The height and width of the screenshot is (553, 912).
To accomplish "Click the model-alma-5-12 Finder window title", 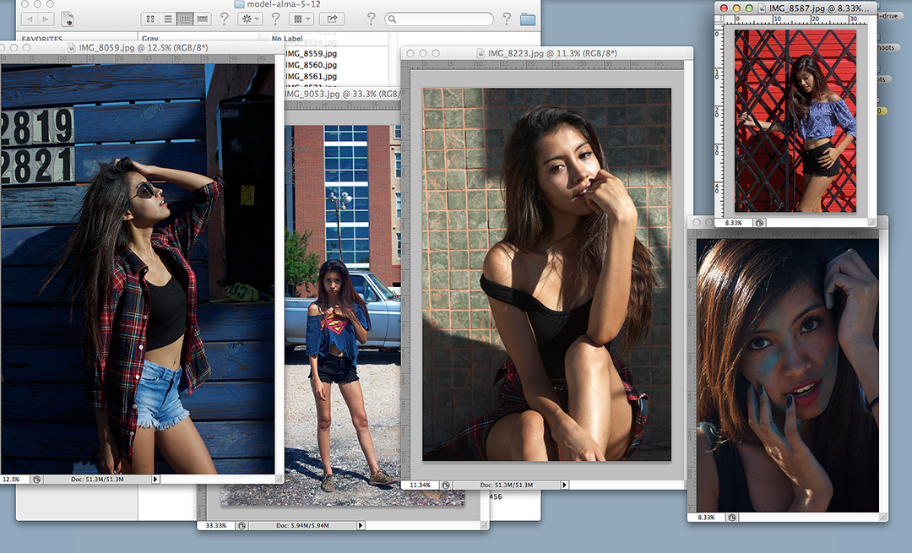I will [284, 4].
